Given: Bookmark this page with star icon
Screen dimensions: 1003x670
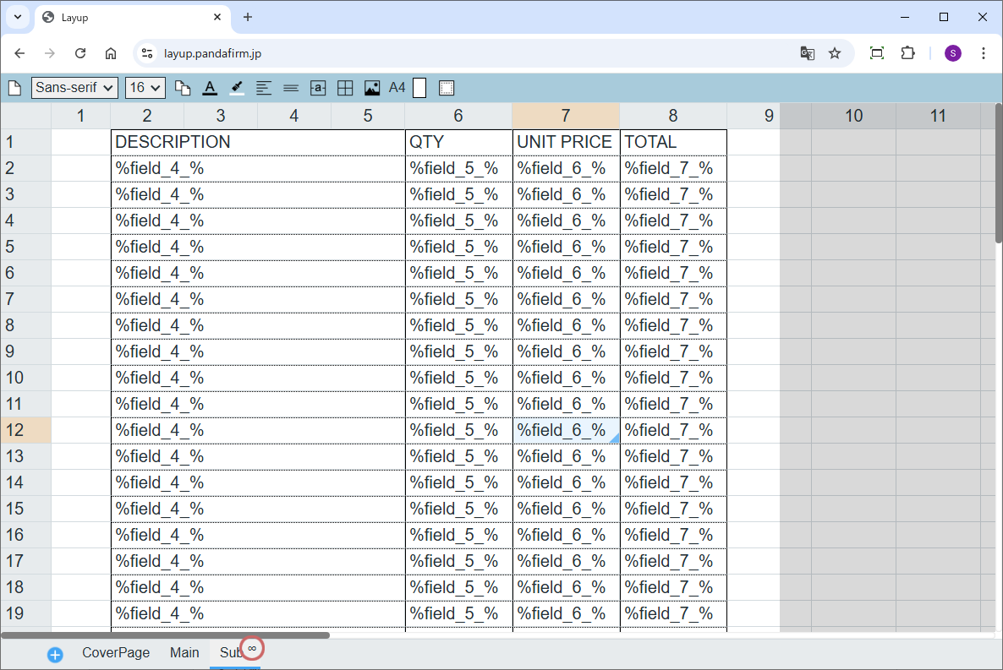Looking at the screenshot, I should pos(835,53).
